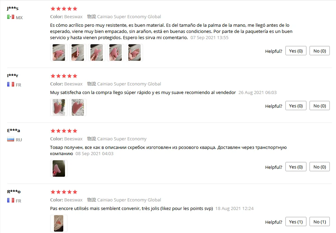Vote No on I***r's review

(319, 106)
